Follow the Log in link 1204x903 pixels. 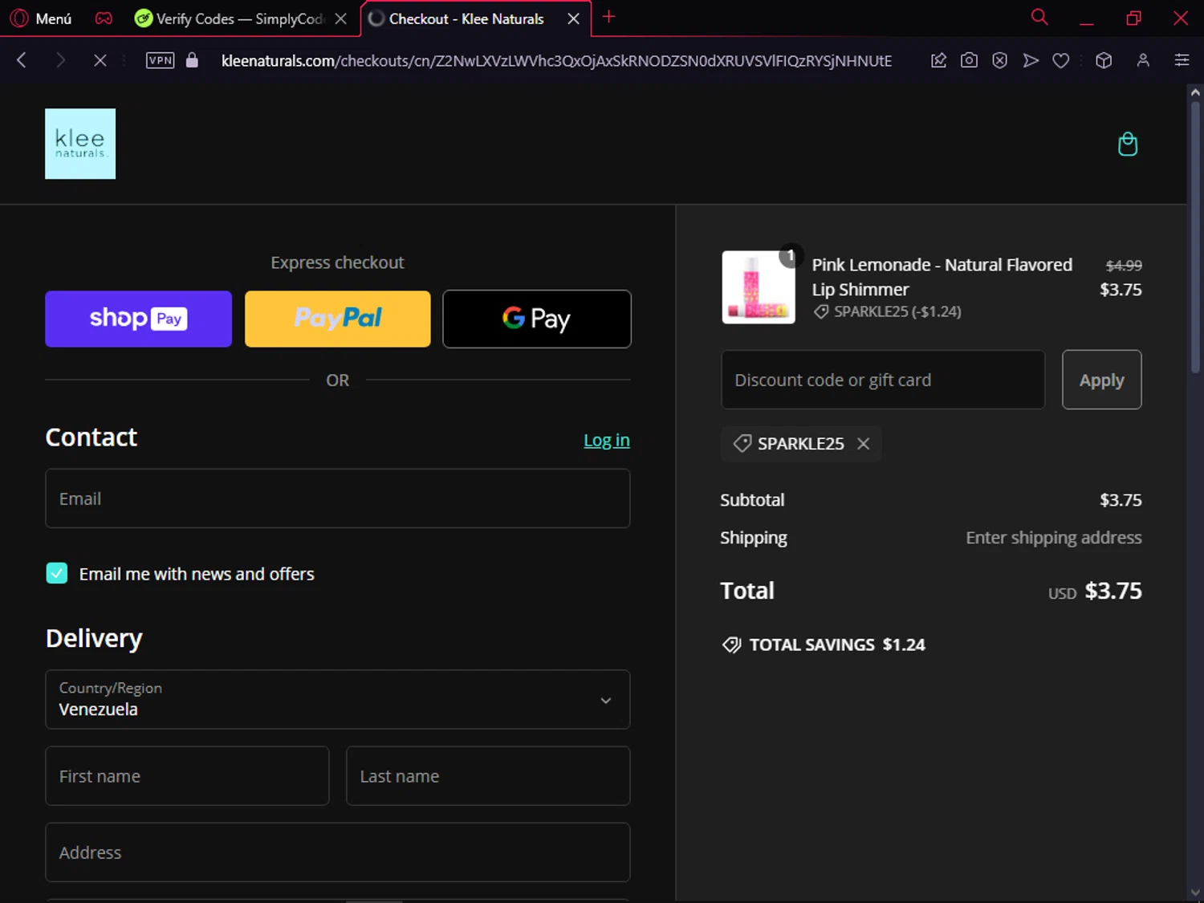pyautogui.click(x=607, y=440)
